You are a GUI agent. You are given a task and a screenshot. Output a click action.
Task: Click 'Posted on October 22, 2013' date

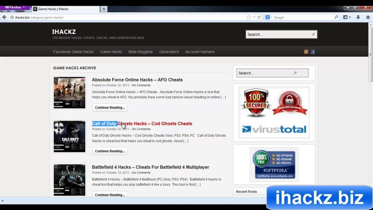111,85
